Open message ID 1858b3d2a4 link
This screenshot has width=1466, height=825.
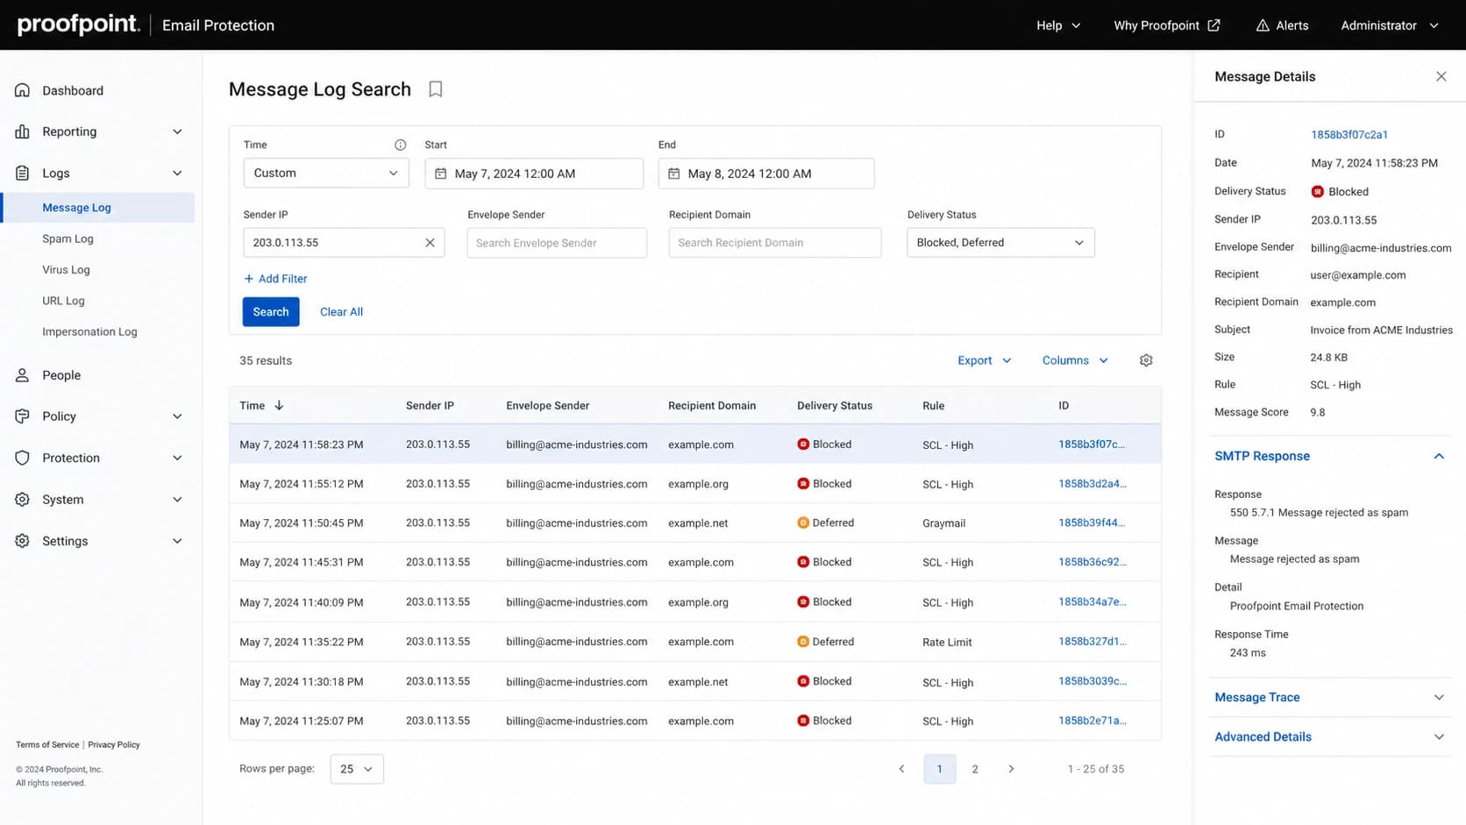pyautogui.click(x=1092, y=484)
